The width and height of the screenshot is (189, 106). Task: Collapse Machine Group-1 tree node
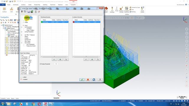[x=1, y=25]
